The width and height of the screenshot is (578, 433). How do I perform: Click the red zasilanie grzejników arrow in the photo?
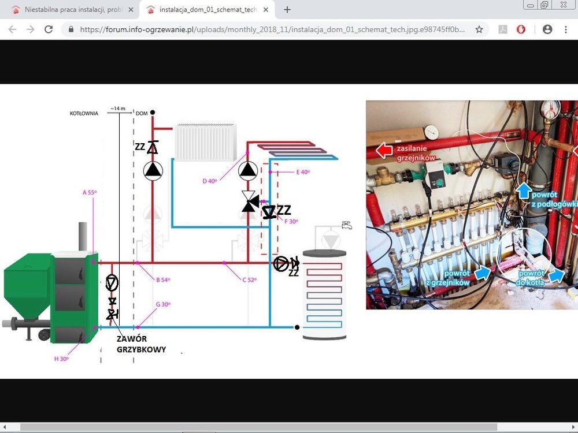tap(384, 151)
